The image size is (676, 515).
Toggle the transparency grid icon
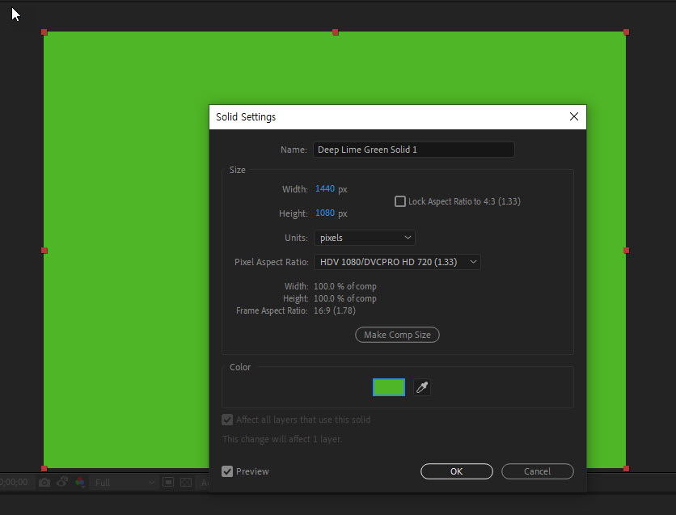coord(186,482)
